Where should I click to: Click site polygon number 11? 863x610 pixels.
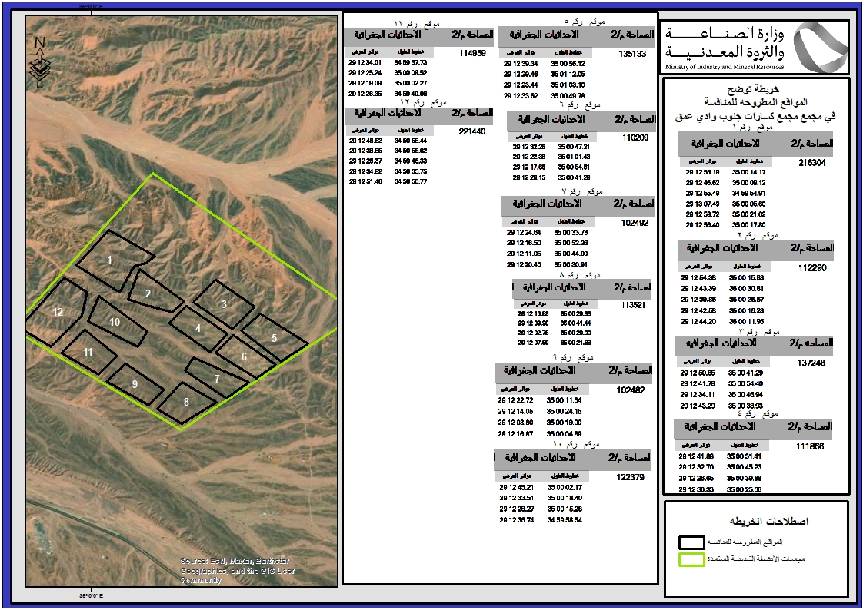[88, 352]
